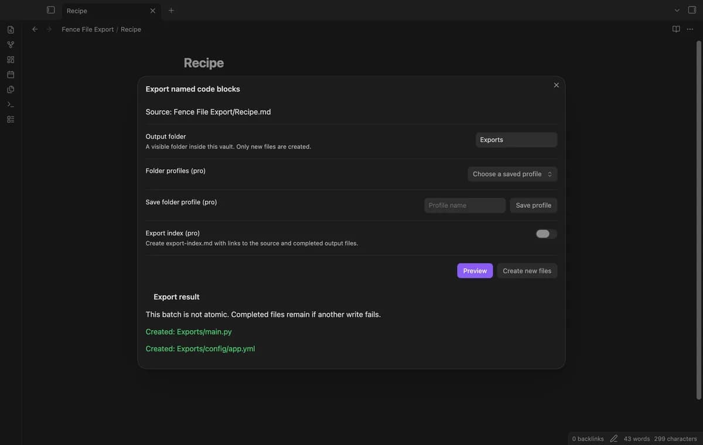This screenshot has height=445, width=703.
Task: Click the Source: Fence File Export/Recipe.md text
Action: click(x=208, y=112)
